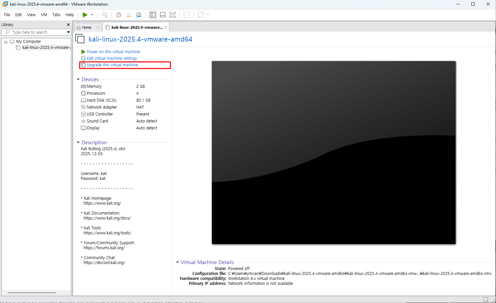Click the VM title kali-linux-2025.4-vmware-amd64 heading
The width and height of the screenshot is (496, 303).
point(140,39)
